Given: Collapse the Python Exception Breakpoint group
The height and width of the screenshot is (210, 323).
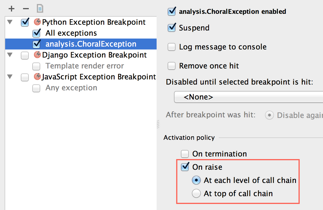Looking at the screenshot, I should pyautogui.click(x=10, y=22).
